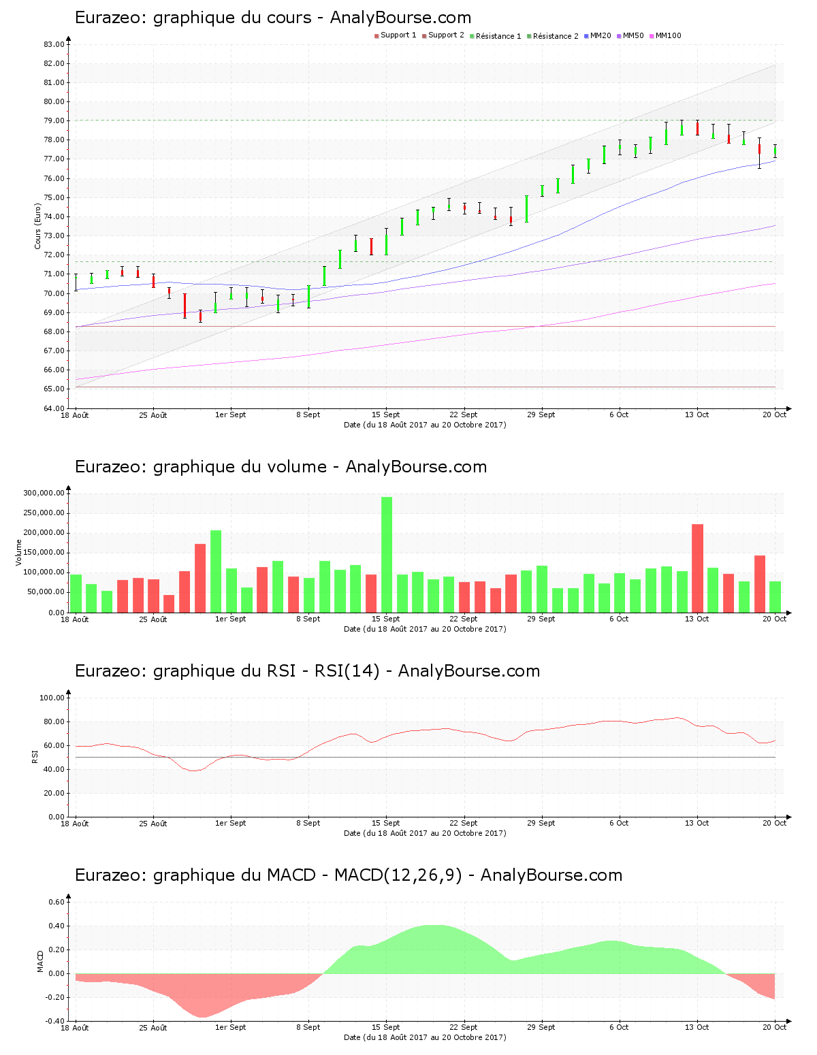Click the date range caption under the price chart
817x1055 pixels.
[x=425, y=425]
